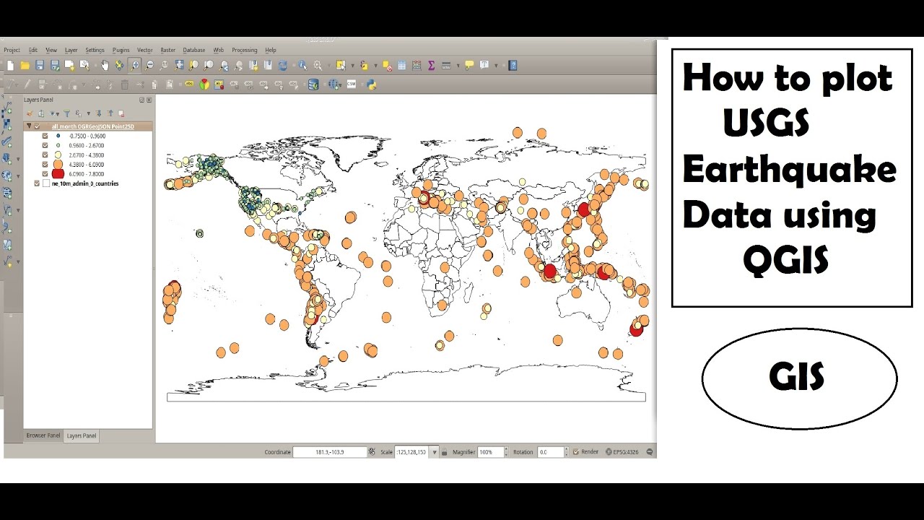Click the red symbol for 6.0900 - 7.8000
The width and height of the screenshot is (924, 520).
(x=58, y=174)
